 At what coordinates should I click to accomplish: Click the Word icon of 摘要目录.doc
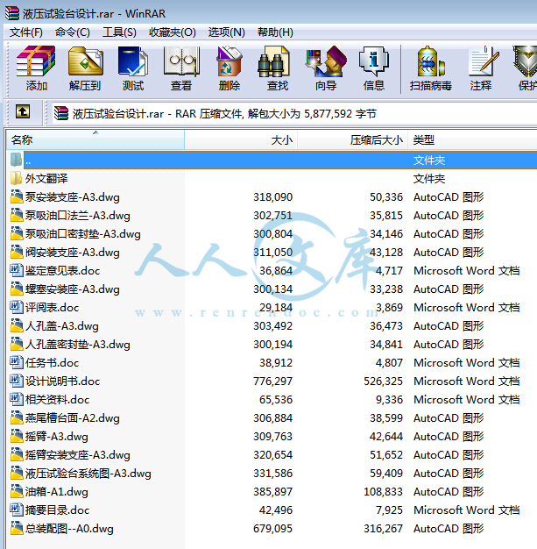(x=17, y=510)
